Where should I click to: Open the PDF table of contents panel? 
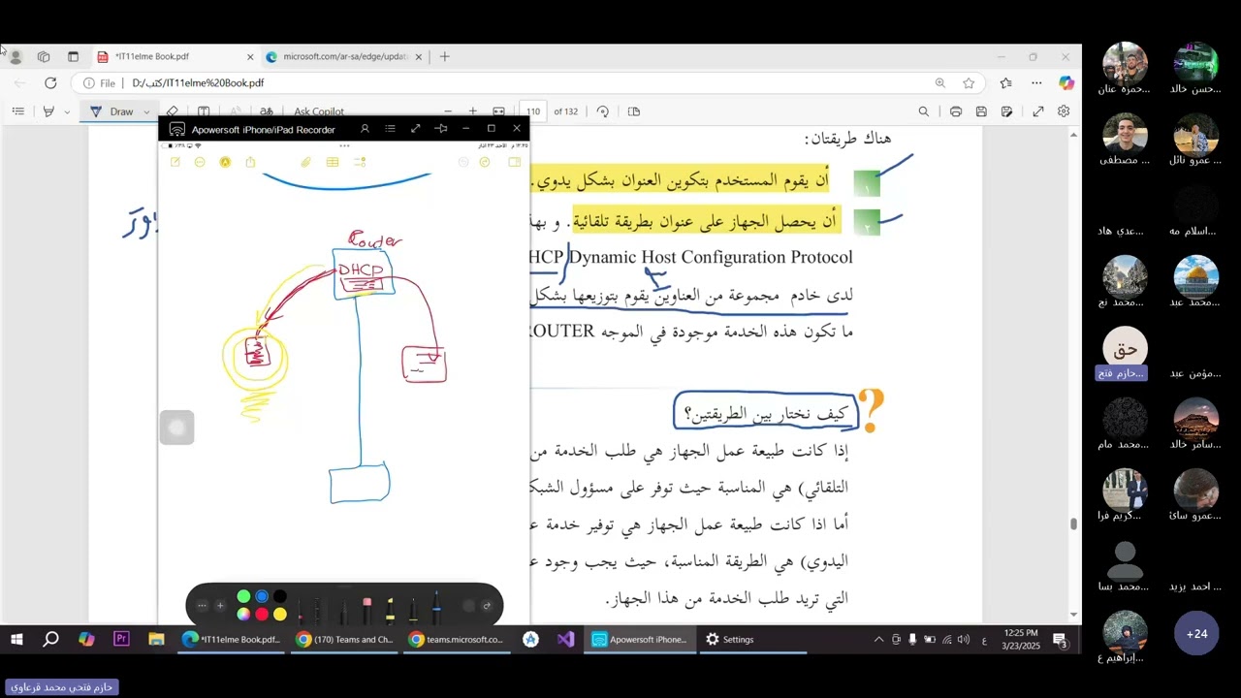click(17, 111)
